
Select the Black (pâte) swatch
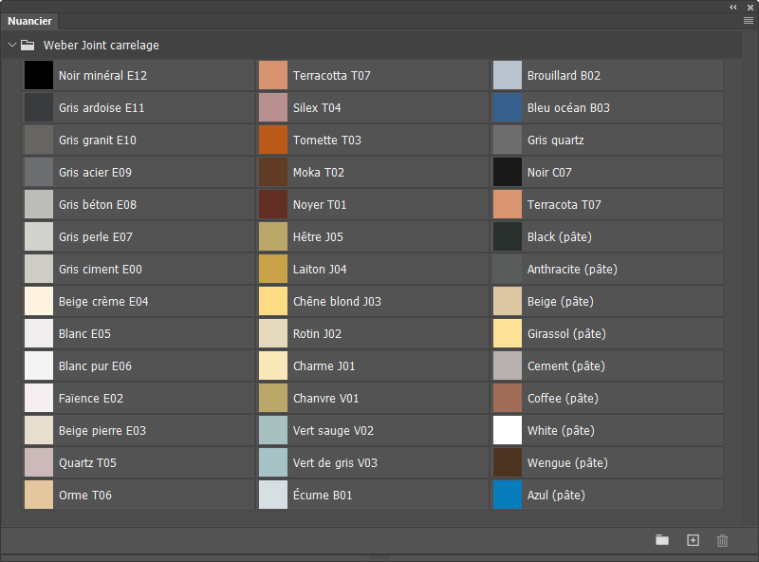click(508, 236)
